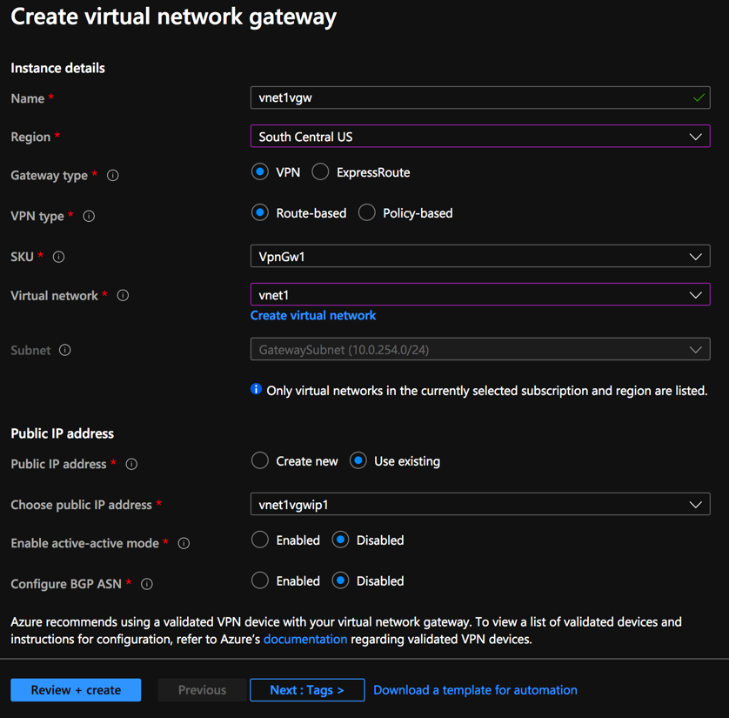Click the Create virtual network link
The height and width of the screenshot is (718, 729).
pyautogui.click(x=313, y=316)
